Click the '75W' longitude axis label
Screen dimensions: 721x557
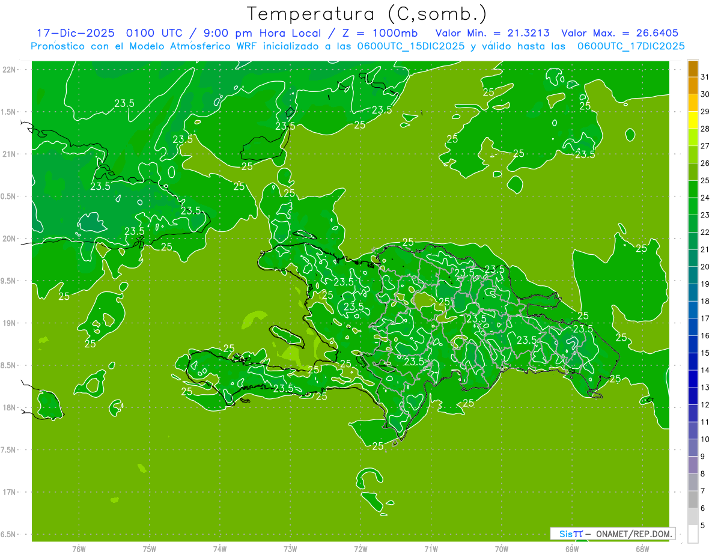(x=149, y=549)
